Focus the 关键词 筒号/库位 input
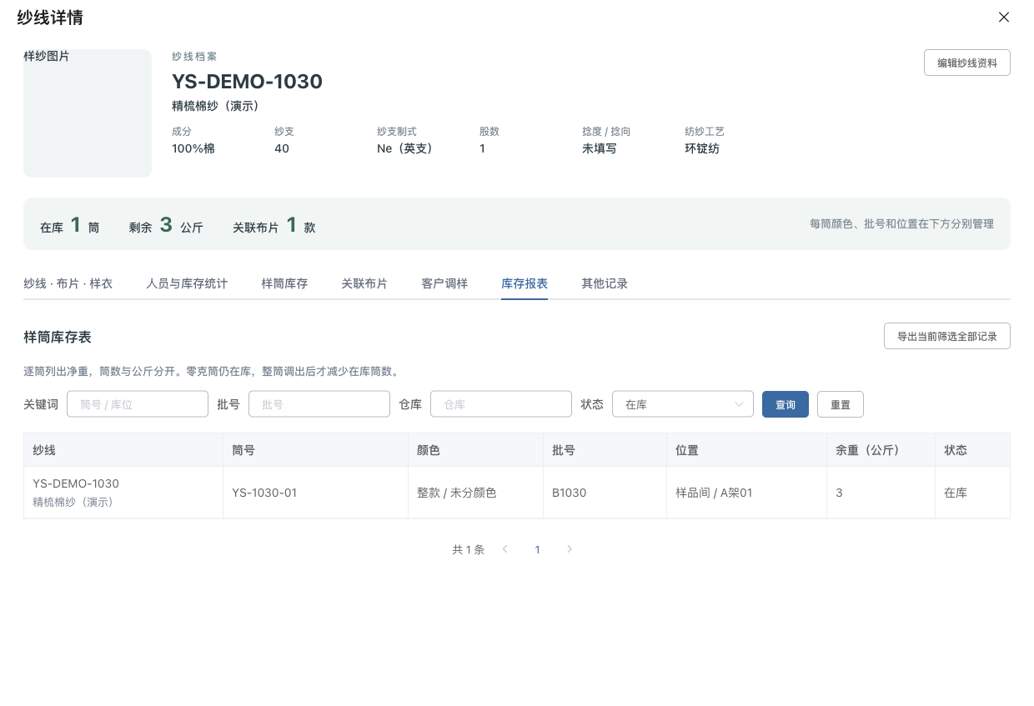 (138, 404)
